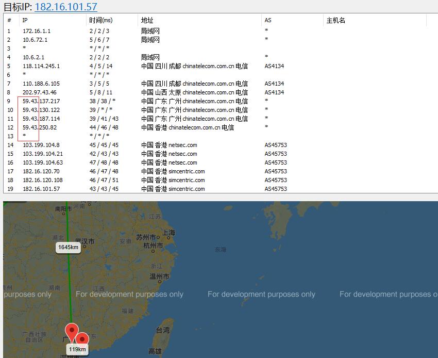
Task: Click the 台湾 label on map
Action: coord(162,330)
